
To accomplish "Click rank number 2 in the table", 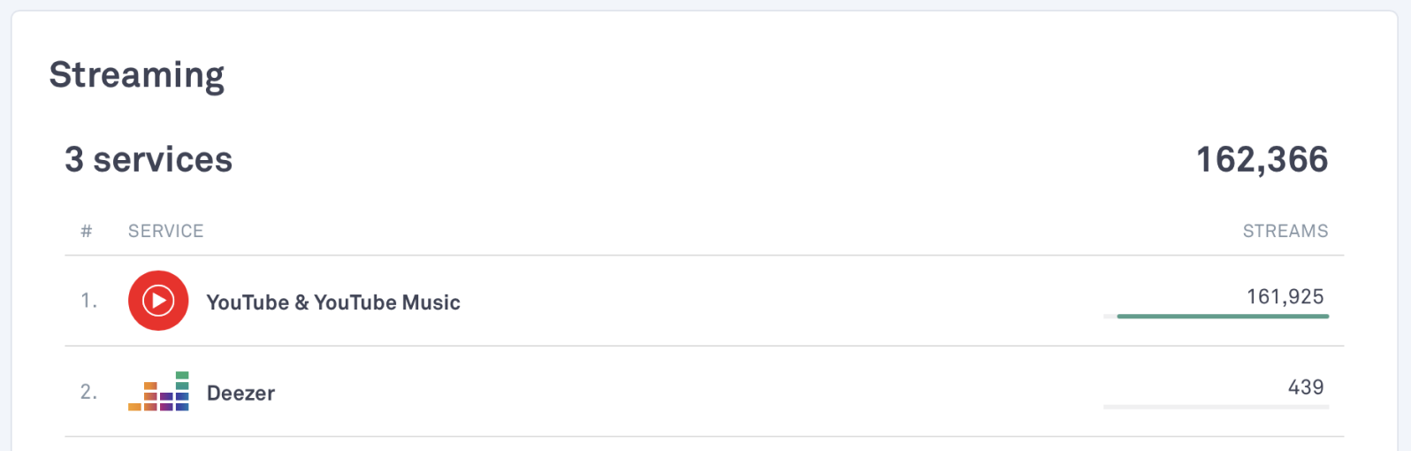I will coord(88,393).
